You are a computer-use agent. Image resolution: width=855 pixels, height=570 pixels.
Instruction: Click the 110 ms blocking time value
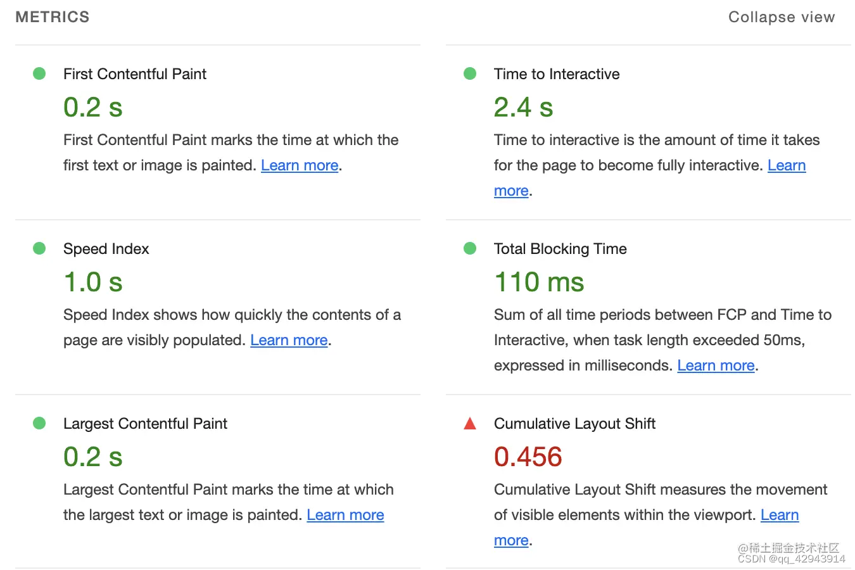coord(539,282)
